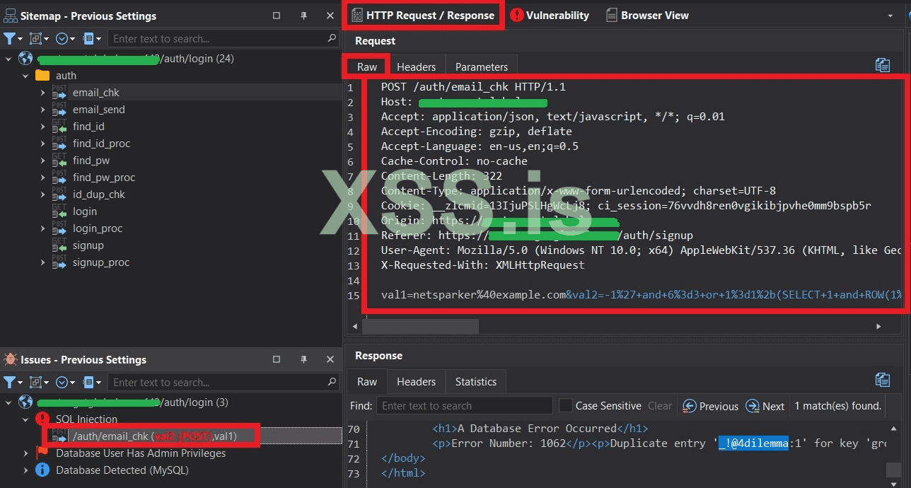Click the response Find text field
This screenshot has width=911, height=488.
pyautogui.click(x=464, y=406)
